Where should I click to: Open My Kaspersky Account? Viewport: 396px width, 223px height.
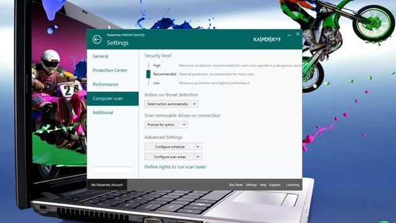(x=107, y=185)
